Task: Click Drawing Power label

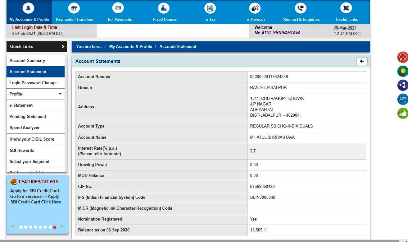Action: 93,165
